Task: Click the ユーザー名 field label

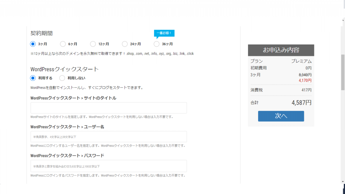Action: point(67,127)
